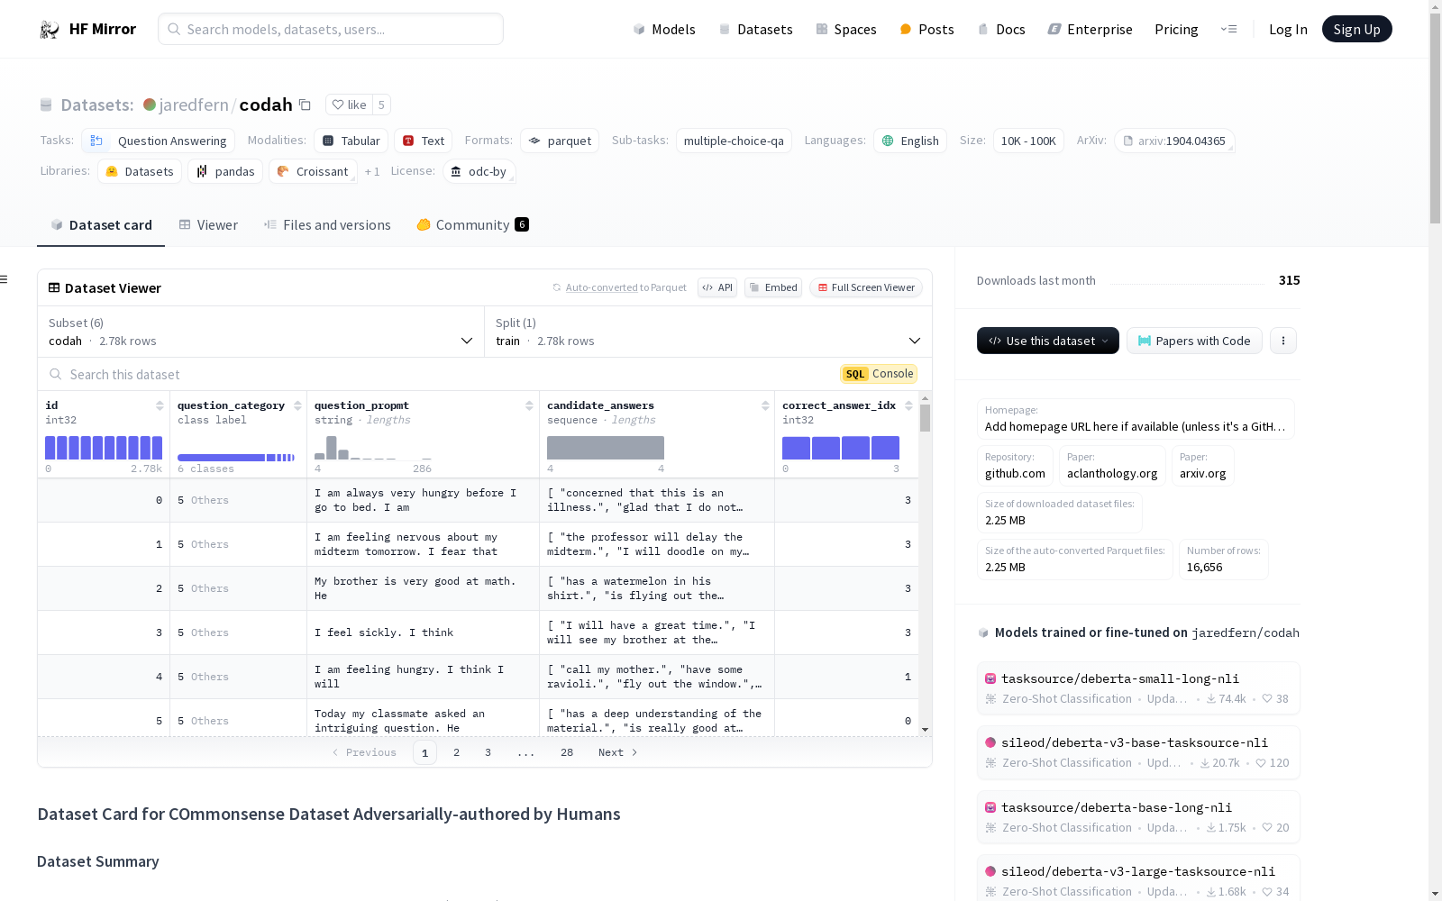Click the left sidebar hamburger icon
This screenshot has height=901, width=1442.
click(5, 279)
